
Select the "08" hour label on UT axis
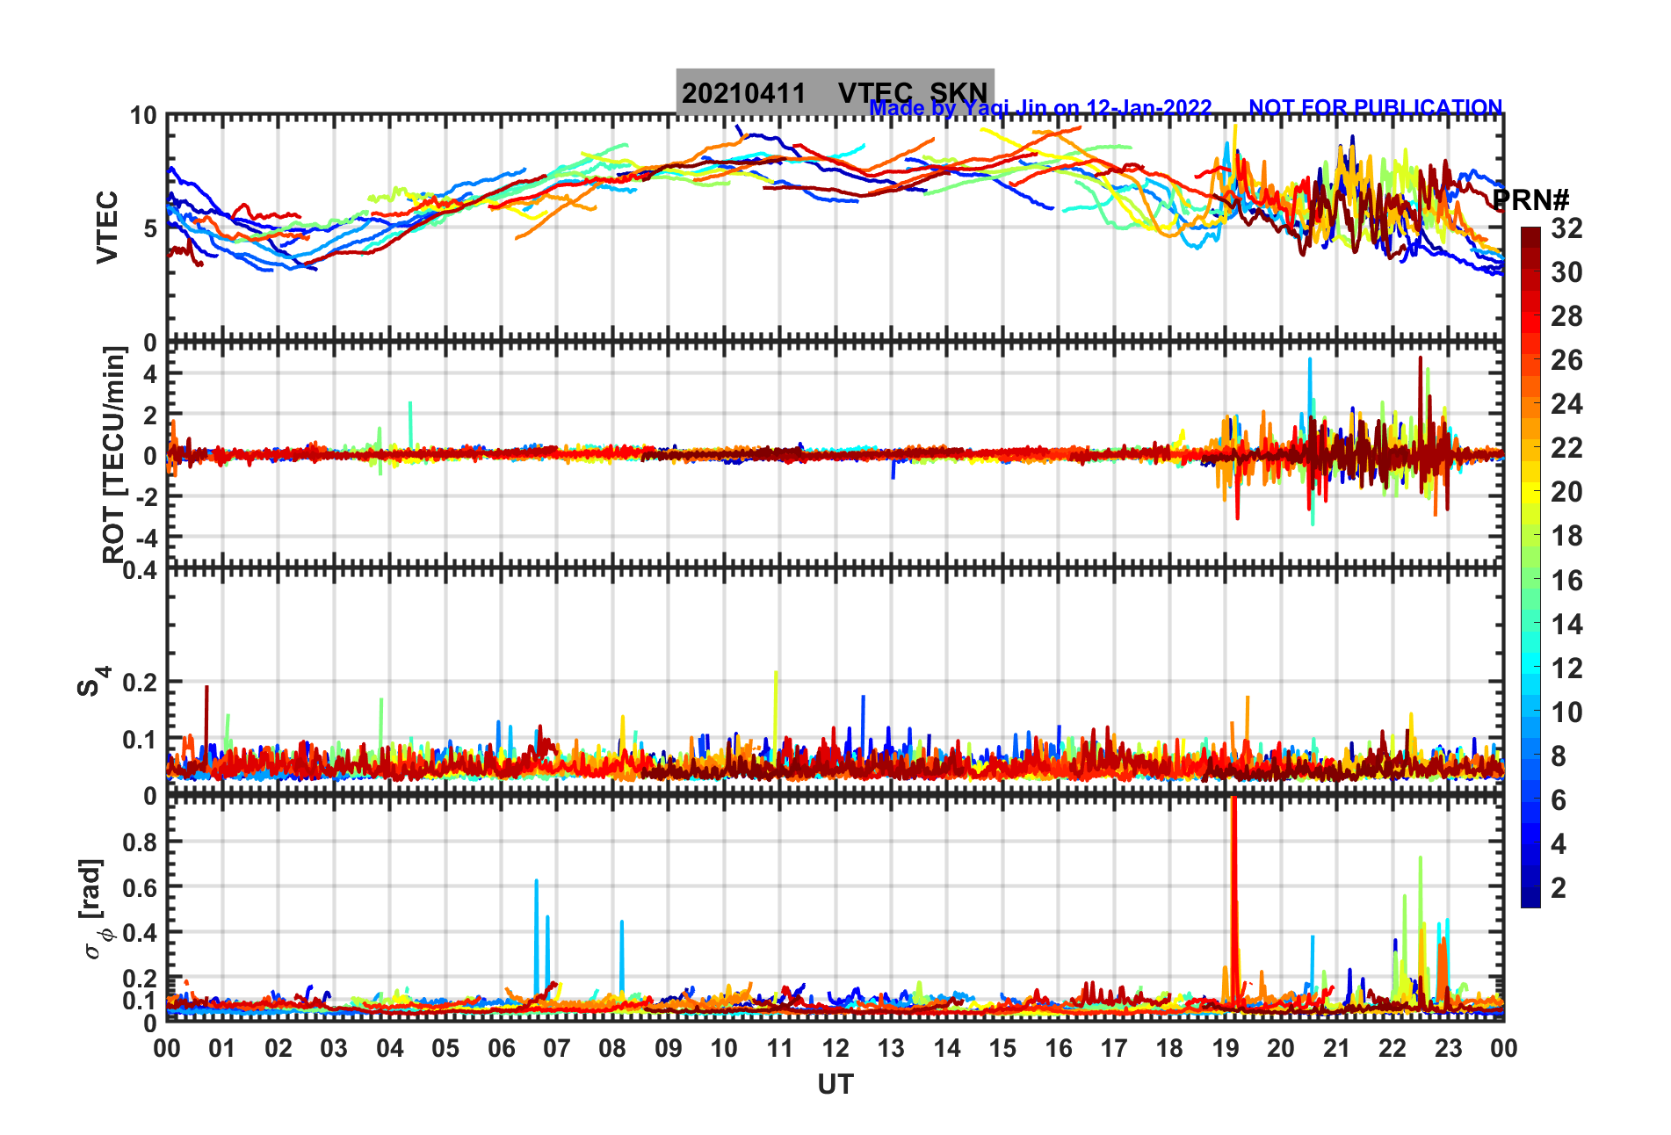click(612, 1048)
